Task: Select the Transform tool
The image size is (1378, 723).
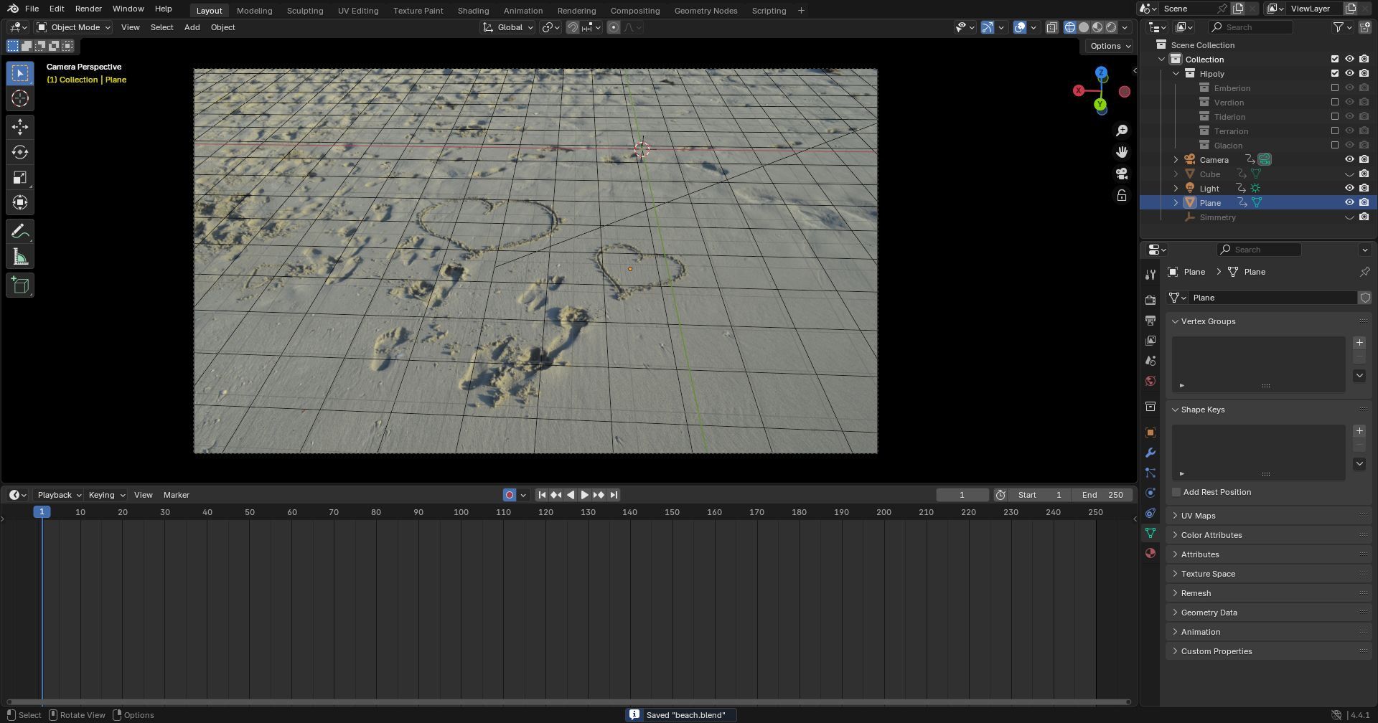Action: (x=20, y=202)
